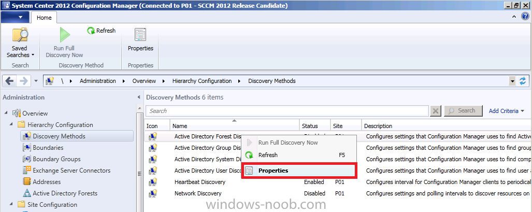Select the Heartbeat Discovery row icon

coord(152,182)
